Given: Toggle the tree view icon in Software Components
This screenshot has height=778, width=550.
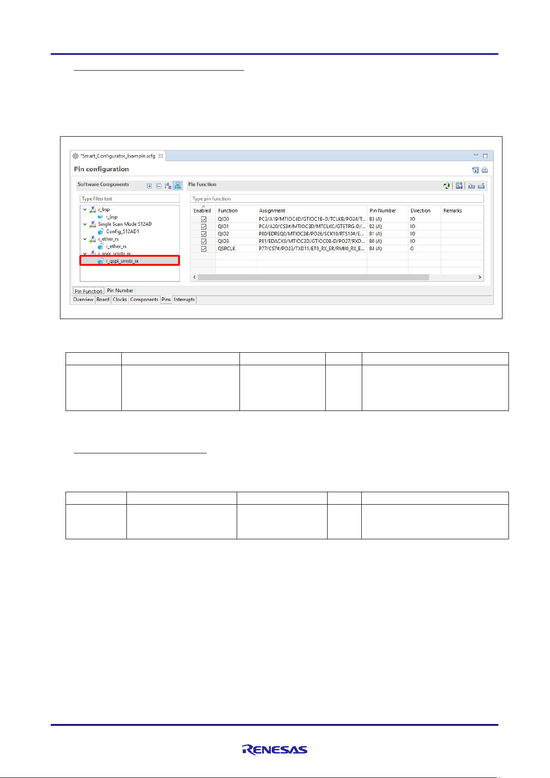Looking at the screenshot, I should pyautogui.click(x=178, y=186).
